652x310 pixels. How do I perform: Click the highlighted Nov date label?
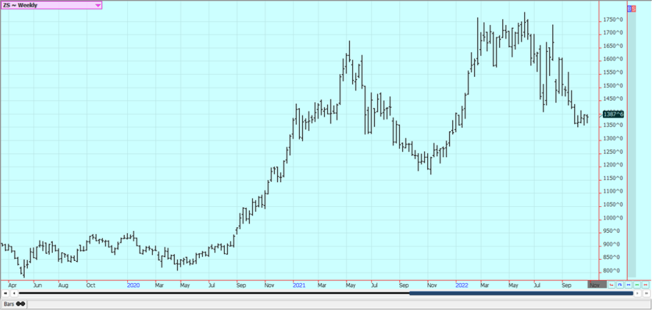tap(597, 285)
